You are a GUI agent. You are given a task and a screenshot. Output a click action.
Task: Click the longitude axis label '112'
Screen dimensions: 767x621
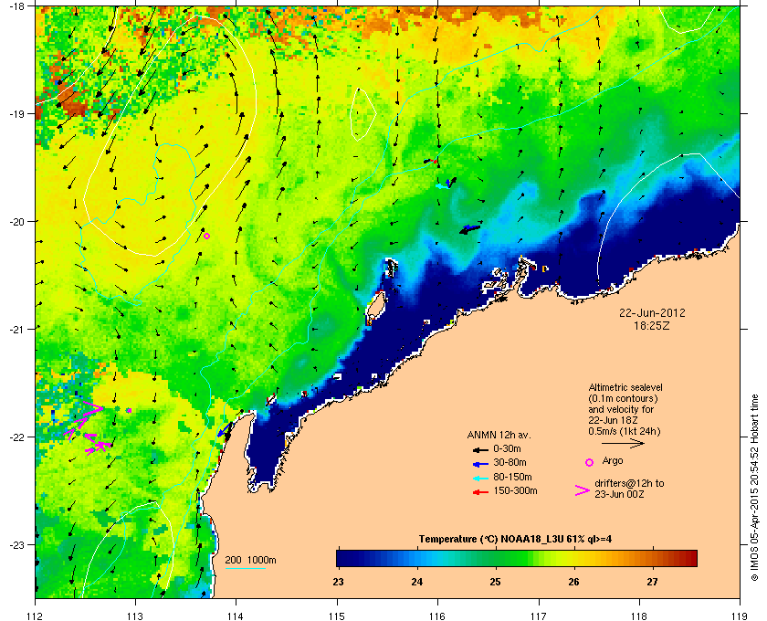[x=36, y=616]
